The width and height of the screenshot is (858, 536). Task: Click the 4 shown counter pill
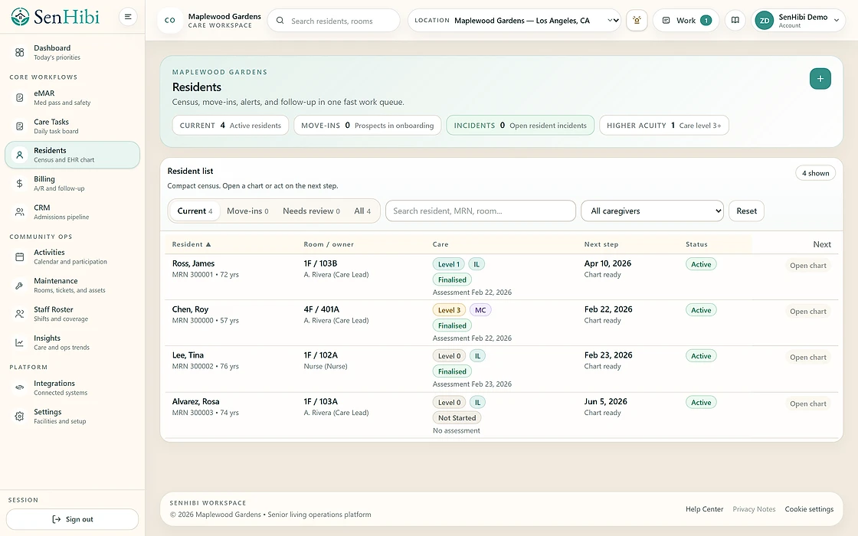pyautogui.click(x=815, y=173)
